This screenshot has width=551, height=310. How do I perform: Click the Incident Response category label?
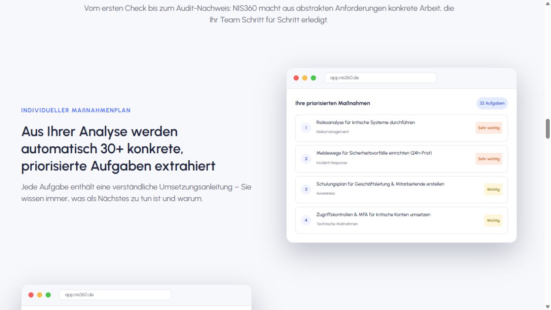click(x=331, y=163)
